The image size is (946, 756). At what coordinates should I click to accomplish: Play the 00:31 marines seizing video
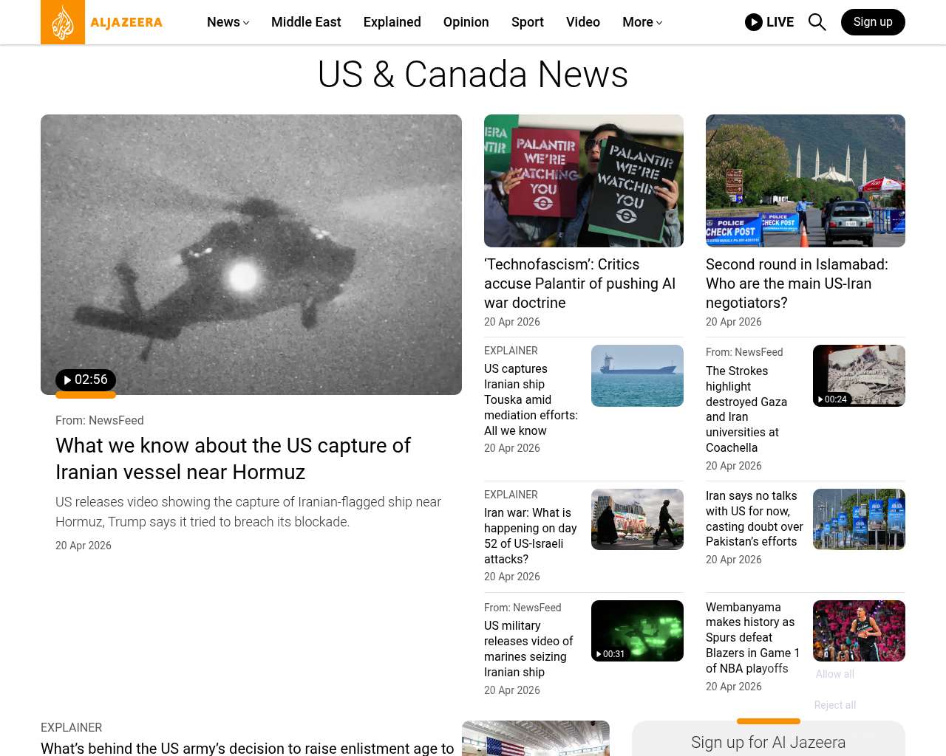pyautogui.click(x=610, y=654)
